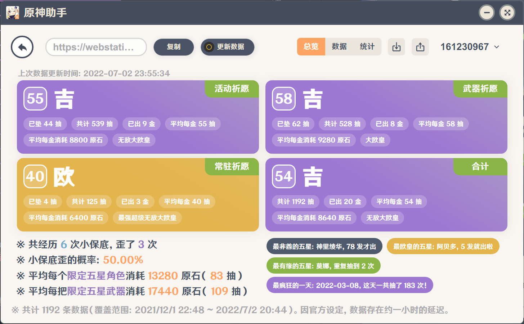The width and height of the screenshot is (524, 324).
Task: Click the 合计 summary card label
Action: [480, 166]
